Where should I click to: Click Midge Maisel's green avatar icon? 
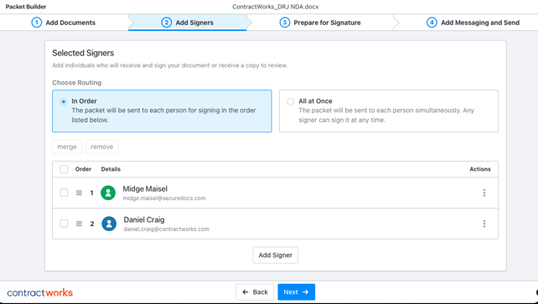(x=108, y=193)
